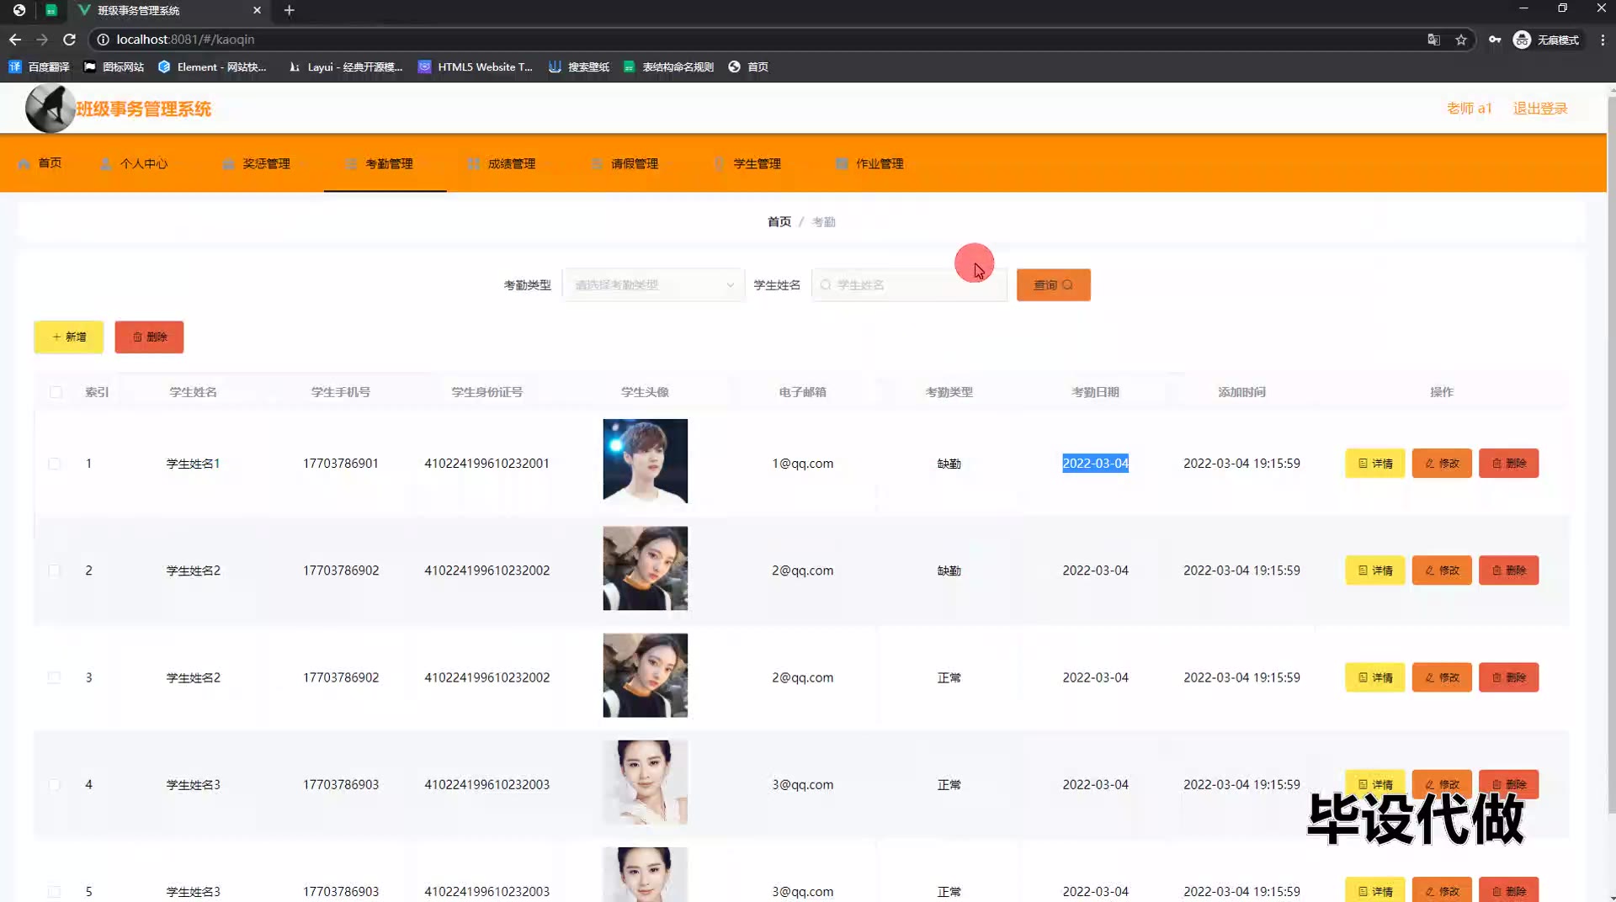Open the 表结构命名规则 bookmark
This screenshot has height=902, width=1616.
point(668,66)
